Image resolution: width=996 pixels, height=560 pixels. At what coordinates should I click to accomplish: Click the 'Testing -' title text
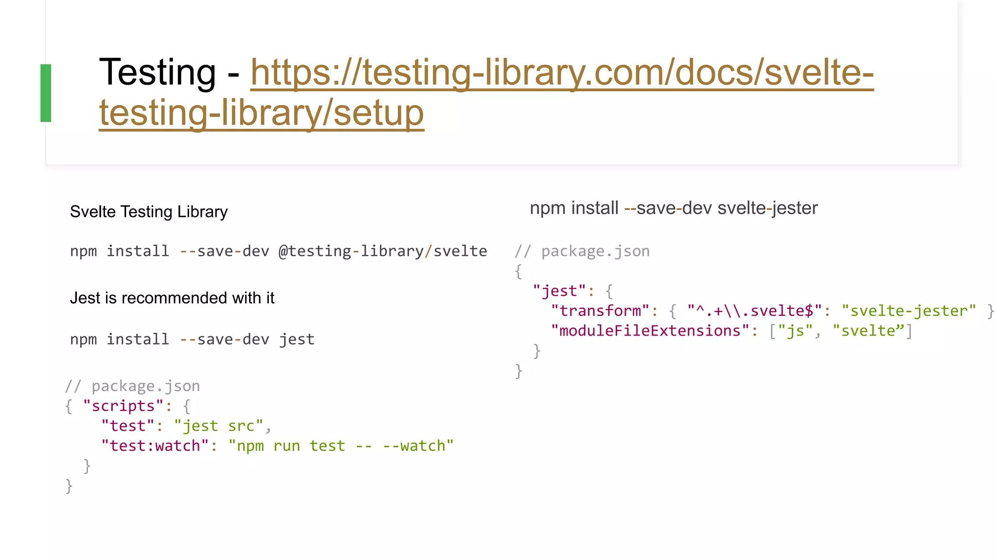pyautogui.click(x=169, y=72)
